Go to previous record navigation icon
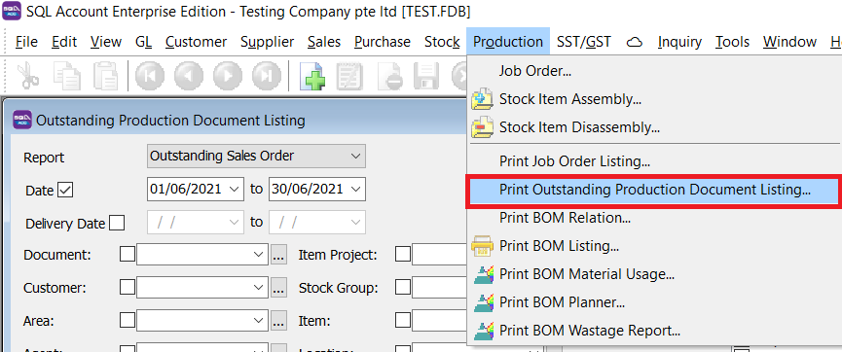Screen dimensions: 842x352 (189, 75)
